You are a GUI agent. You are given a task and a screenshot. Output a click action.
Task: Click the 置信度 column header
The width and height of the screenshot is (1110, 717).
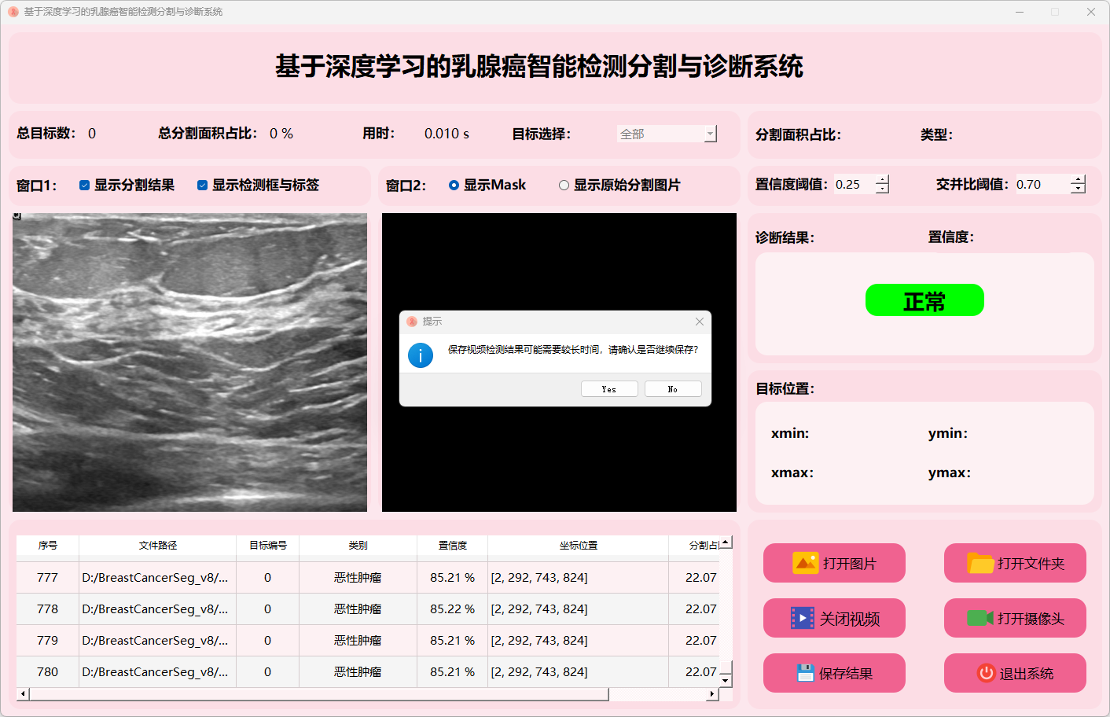tap(453, 546)
